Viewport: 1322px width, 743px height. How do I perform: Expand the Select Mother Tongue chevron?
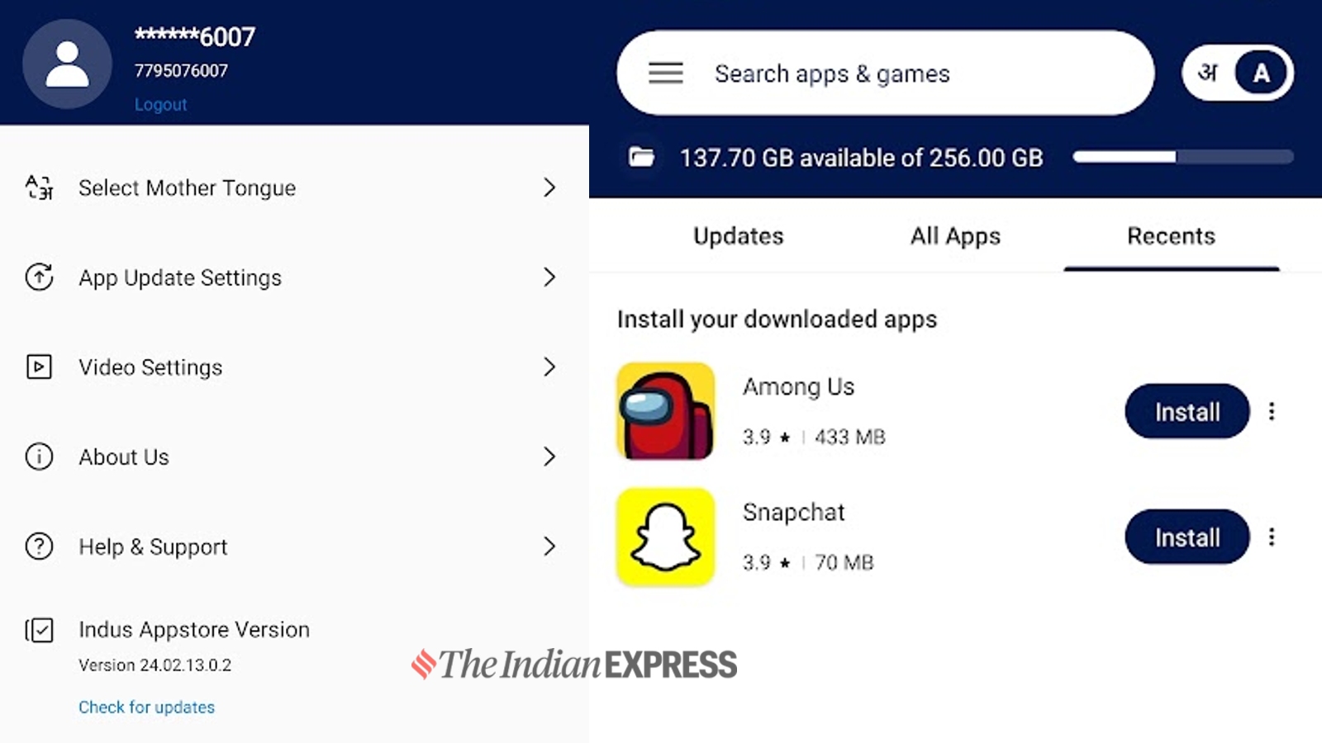(550, 188)
